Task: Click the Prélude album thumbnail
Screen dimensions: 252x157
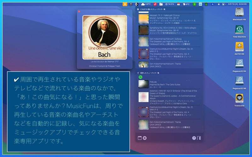Action: [x=144, y=84]
